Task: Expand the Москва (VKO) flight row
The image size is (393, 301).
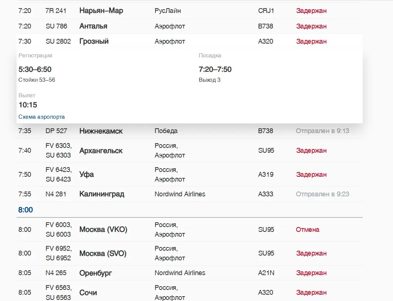Action: click(x=103, y=229)
